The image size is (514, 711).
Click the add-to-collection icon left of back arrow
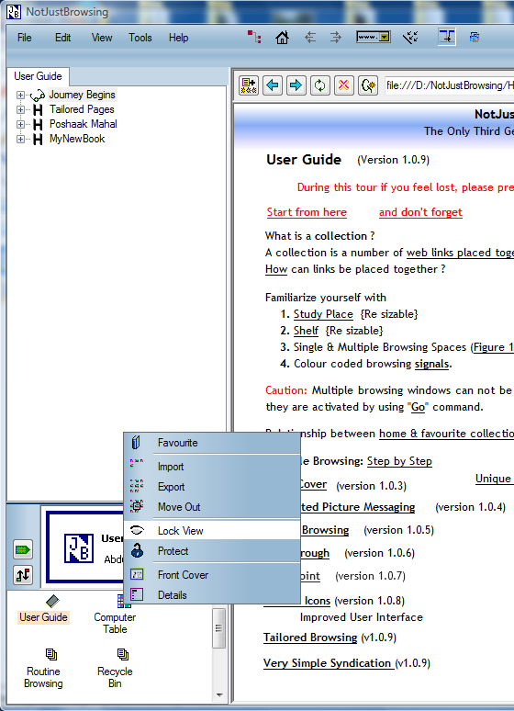[x=249, y=85]
